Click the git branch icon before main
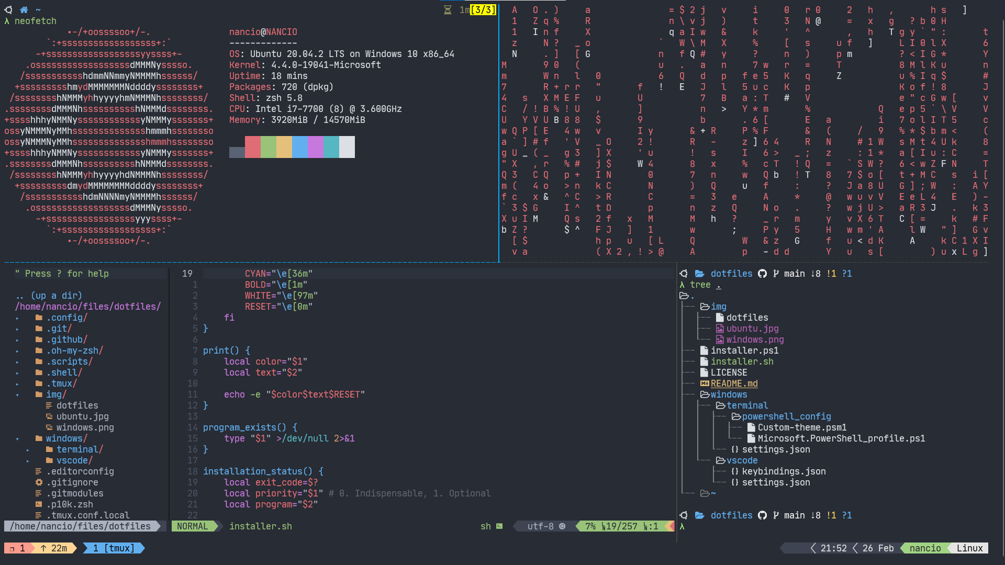This screenshot has height=565, width=1005. click(776, 274)
